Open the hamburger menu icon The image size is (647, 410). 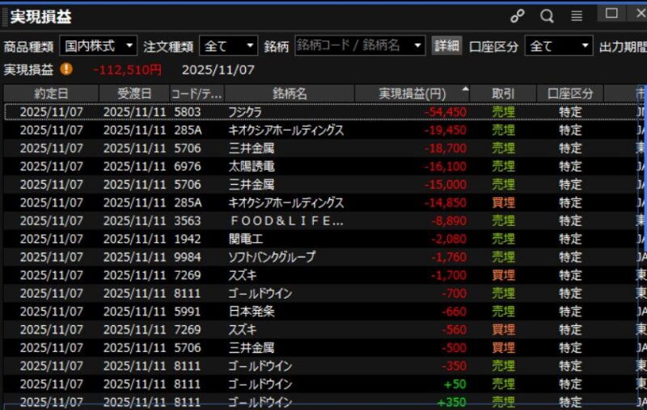pos(576,16)
